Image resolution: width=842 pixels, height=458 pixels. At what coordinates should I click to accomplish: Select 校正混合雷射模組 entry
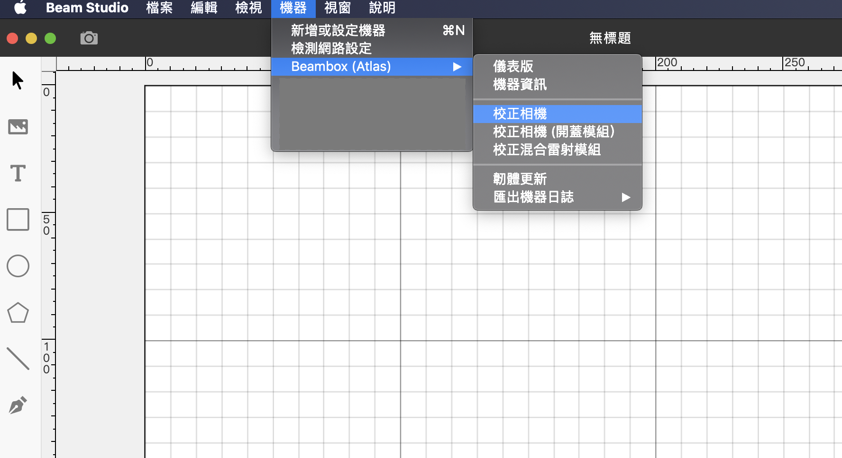coord(558,150)
